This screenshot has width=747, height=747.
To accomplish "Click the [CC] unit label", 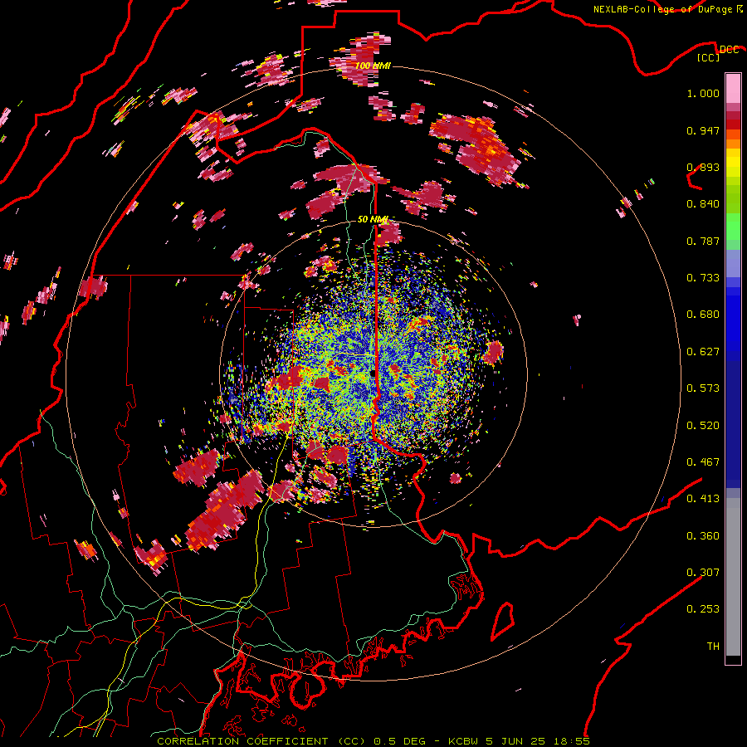I will click(708, 57).
